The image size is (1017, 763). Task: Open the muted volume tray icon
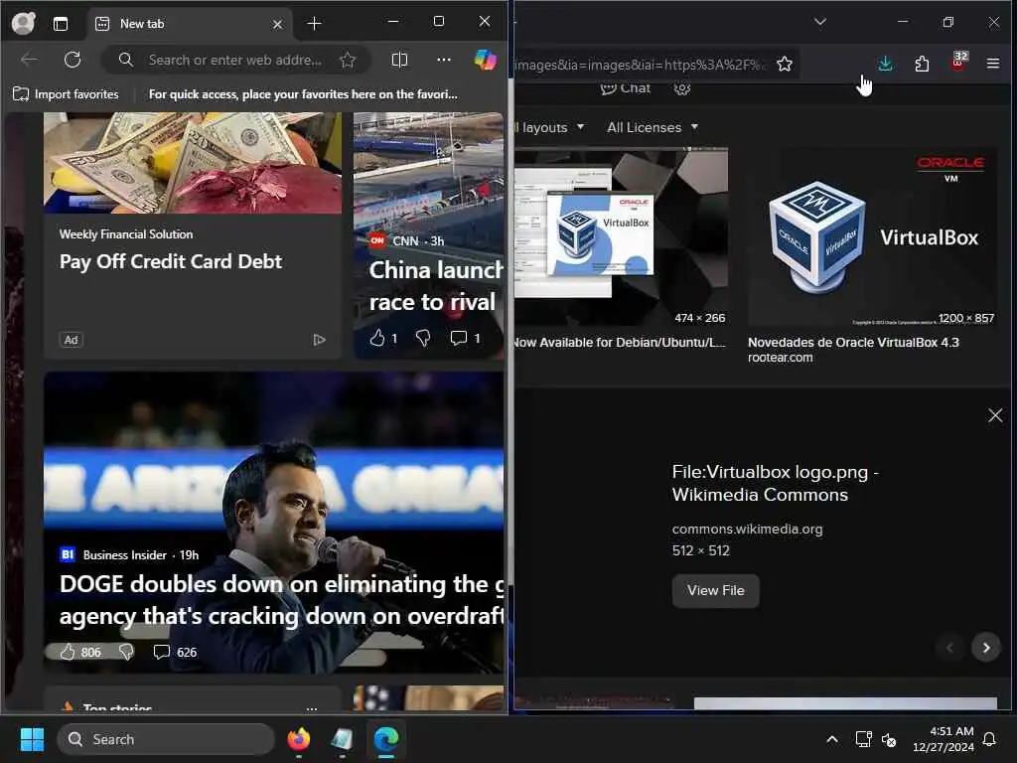click(889, 739)
